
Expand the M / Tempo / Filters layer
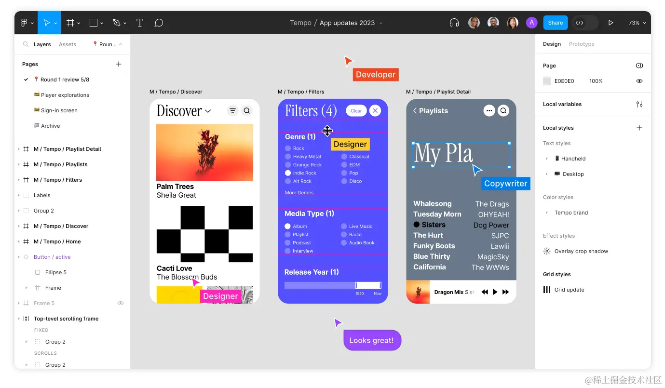click(19, 180)
